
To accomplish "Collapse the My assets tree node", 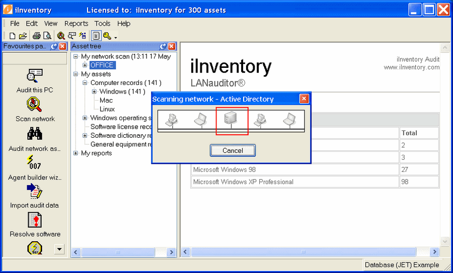I will click(75, 74).
